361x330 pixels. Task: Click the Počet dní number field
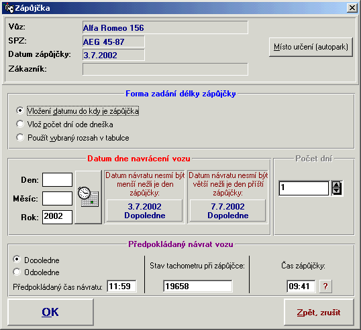coord(304,188)
